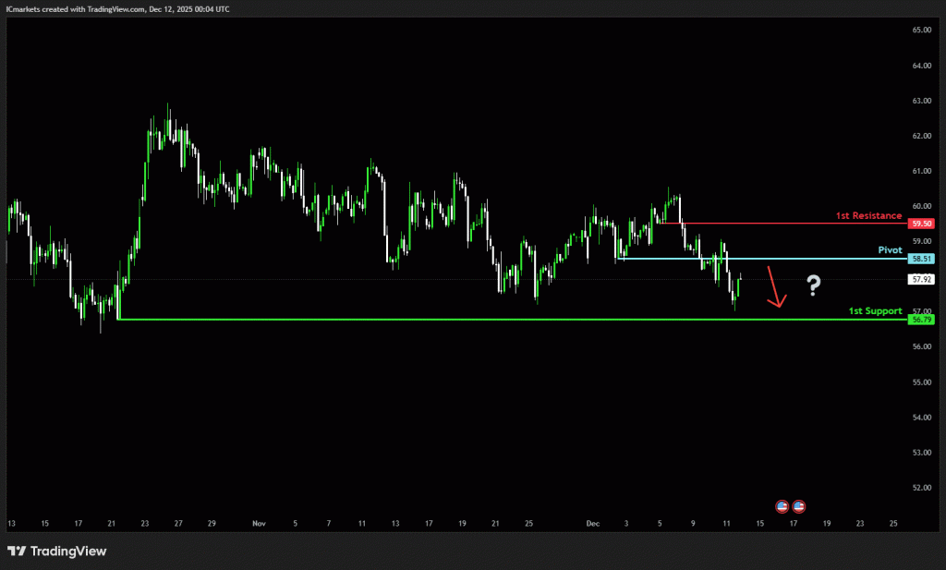Click the 65.00 price axis label

pyautogui.click(x=921, y=30)
